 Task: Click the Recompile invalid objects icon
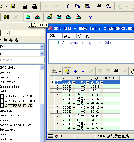click(78, 17)
